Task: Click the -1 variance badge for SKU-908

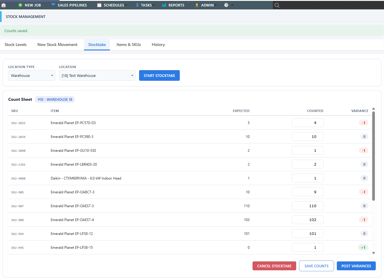Action: tap(364, 220)
